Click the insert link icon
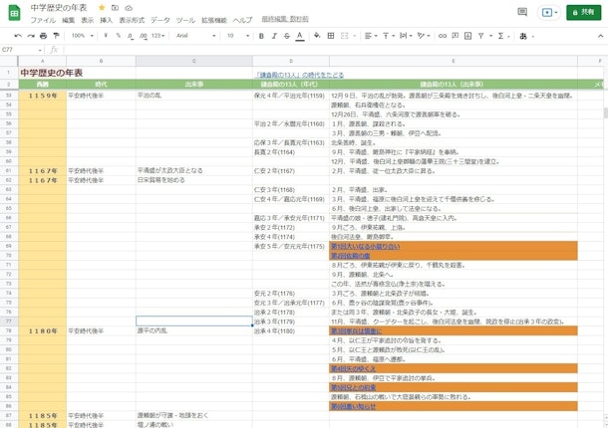The height and width of the screenshot is (428, 608). coord(446,35)
